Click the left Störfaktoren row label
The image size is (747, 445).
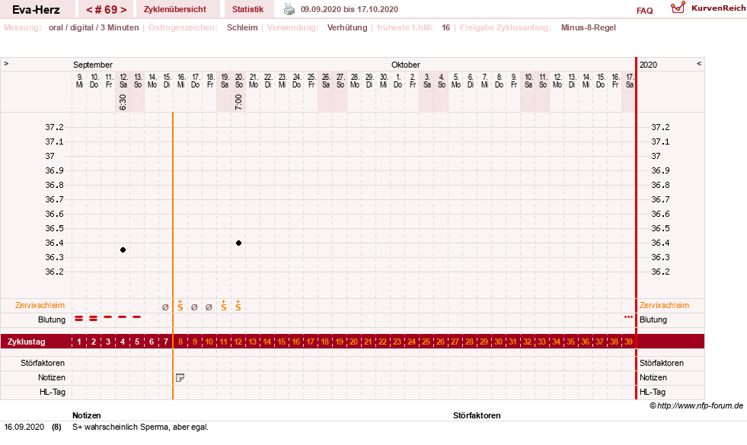pyautogui.click(x=43, y=363)
